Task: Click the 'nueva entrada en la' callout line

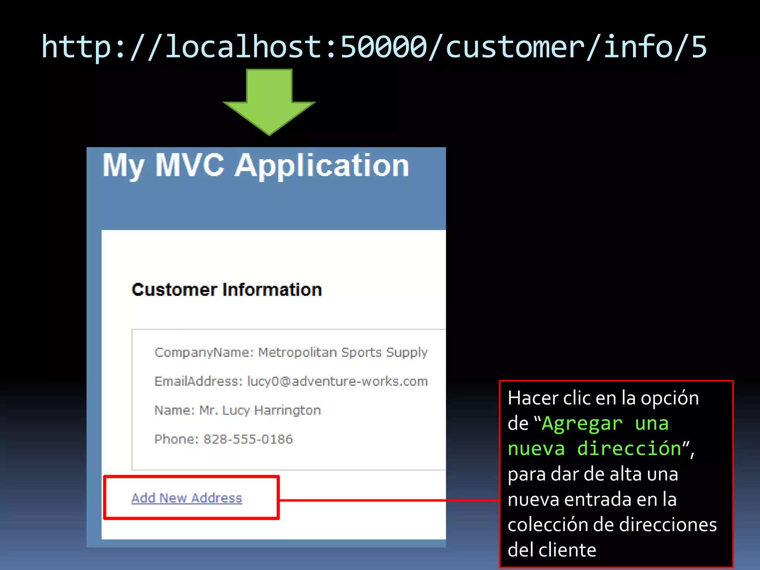Action: pyautogui.click(x=592, y=499)
